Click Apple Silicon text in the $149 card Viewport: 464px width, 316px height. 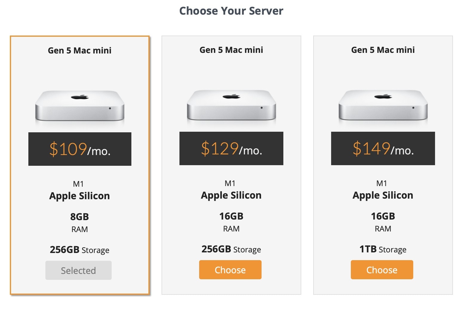pyautogui.click(x=383, y=195)
